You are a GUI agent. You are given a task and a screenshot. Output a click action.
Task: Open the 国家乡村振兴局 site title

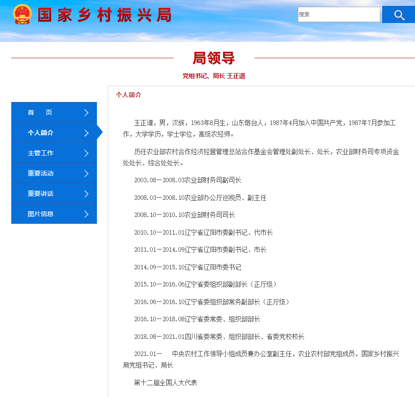pos(105,15)
